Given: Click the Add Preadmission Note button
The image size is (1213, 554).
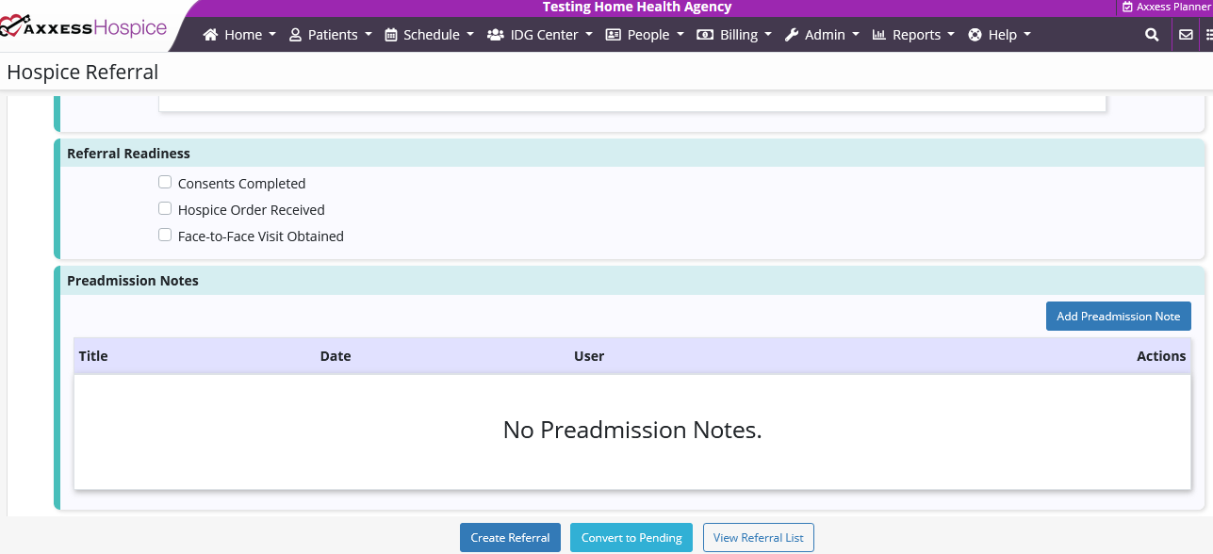Looking at the screenshot, I should click(x=1118, y=317).
